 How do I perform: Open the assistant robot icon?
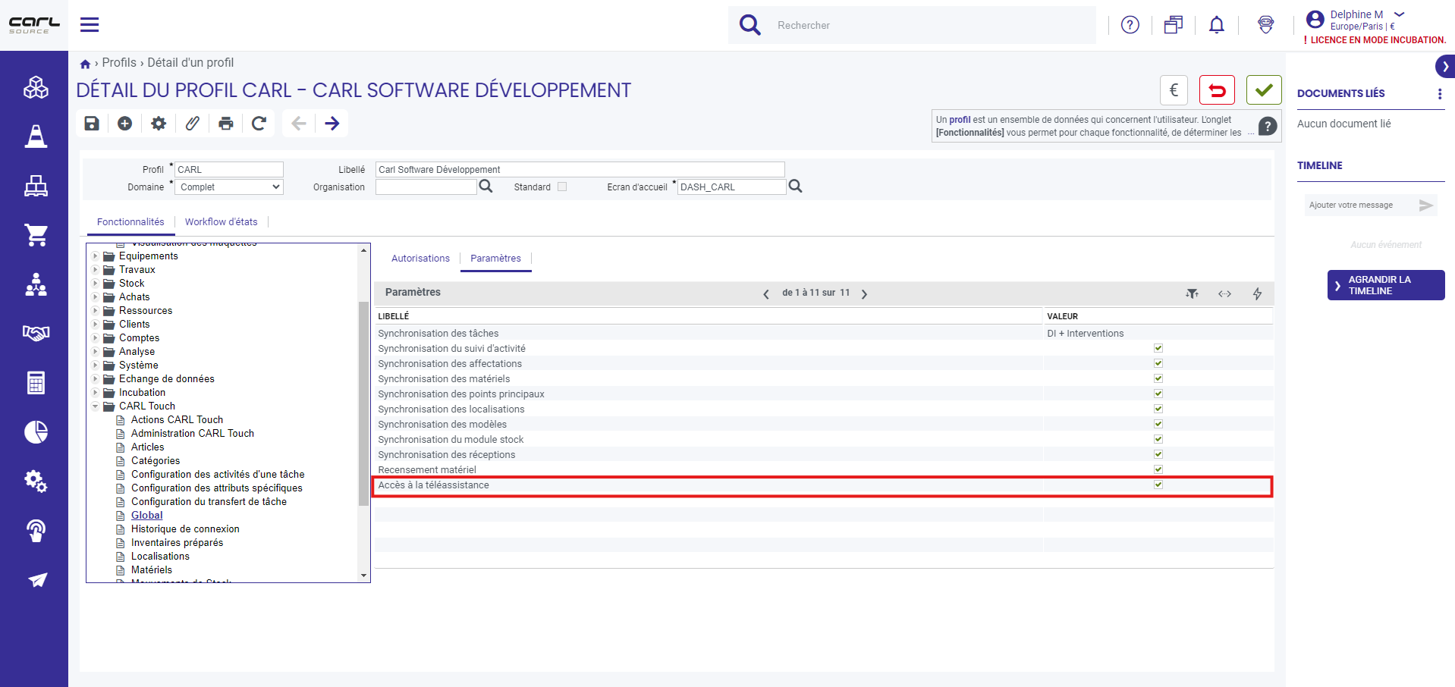point(1265,25)
